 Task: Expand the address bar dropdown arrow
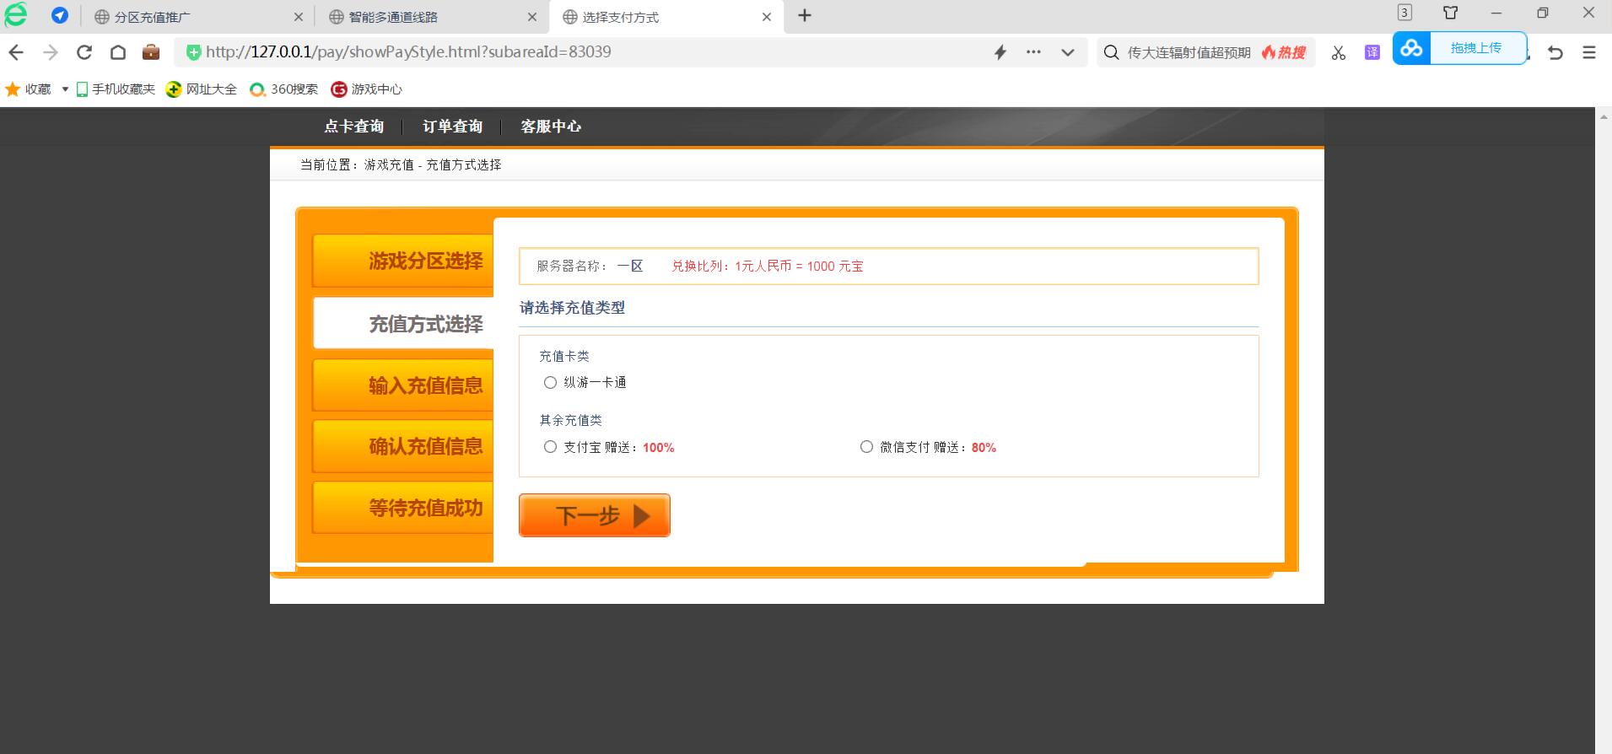point(1068,52)
